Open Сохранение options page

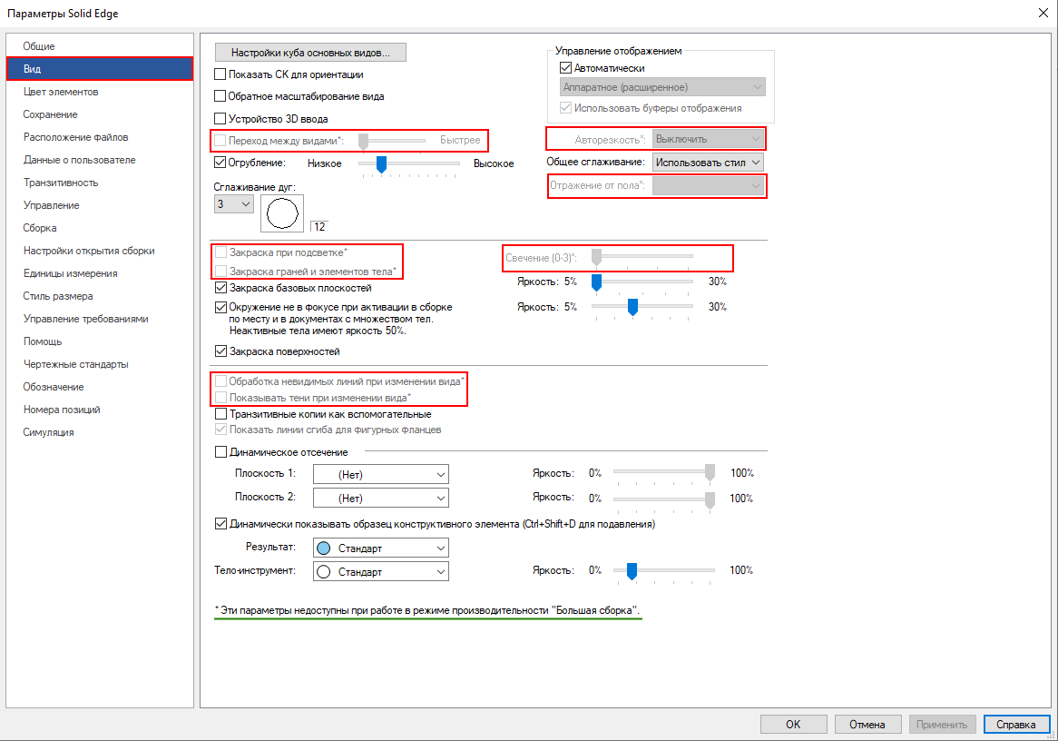50,114
